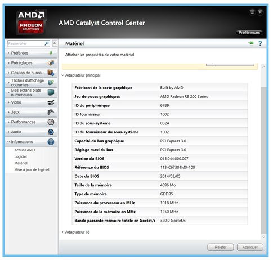The height and width of the screenshot is (260, 273).
Task: Collapse sidebar with double-chevron button
Action: (55, 43)
